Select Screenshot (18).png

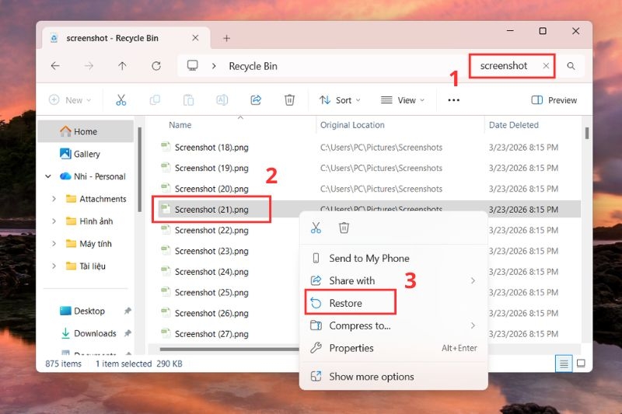click(x=211, y=148)
